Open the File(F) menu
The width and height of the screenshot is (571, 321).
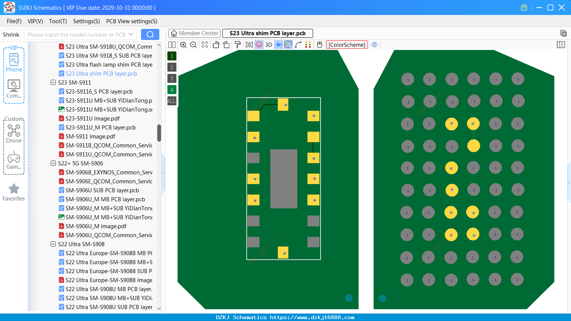[14, 21]
